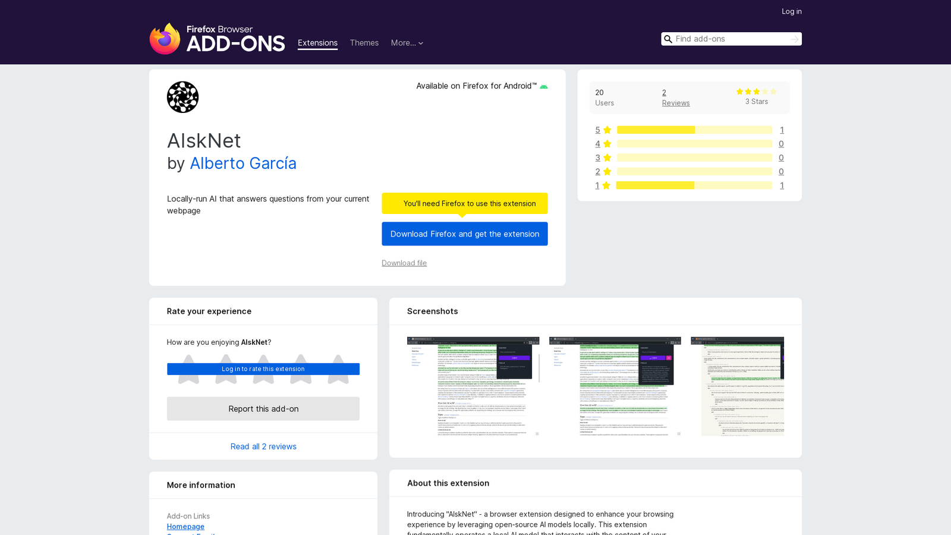Click the 5 star rating number link
951x535 pixels.
tap(597, 130)
